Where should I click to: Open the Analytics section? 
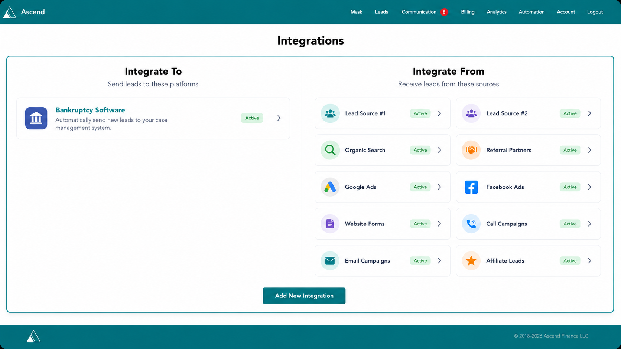pos(497,12)
